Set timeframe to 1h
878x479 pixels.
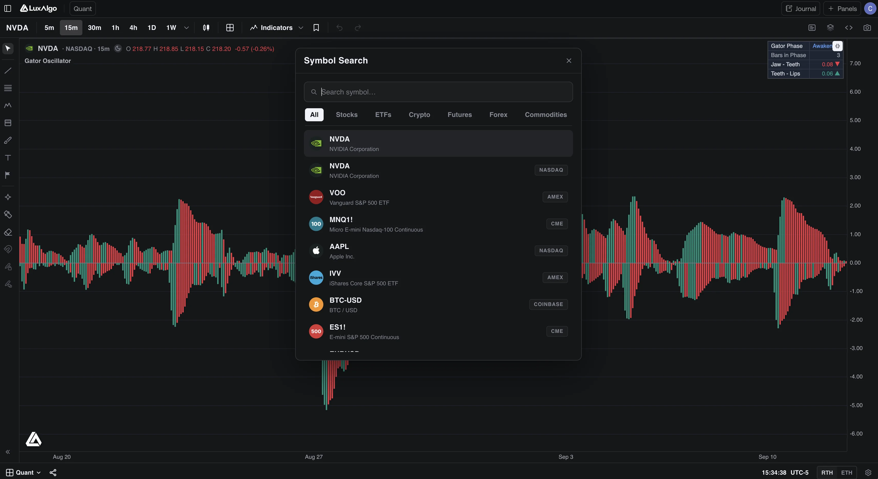116,28
